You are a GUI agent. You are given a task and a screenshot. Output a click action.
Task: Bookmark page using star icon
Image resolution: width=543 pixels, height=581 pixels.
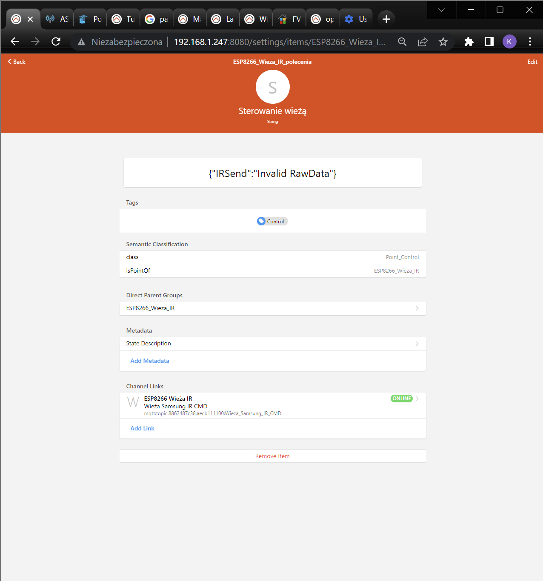coord(443,42)
